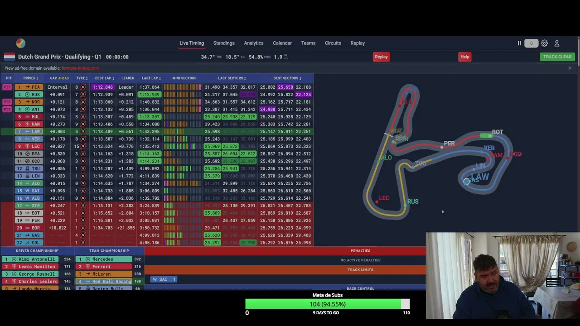Open the formula-timing.com ad-free link
The height and width of the screenshot is (326, 580).
click(x=80, y=68)
